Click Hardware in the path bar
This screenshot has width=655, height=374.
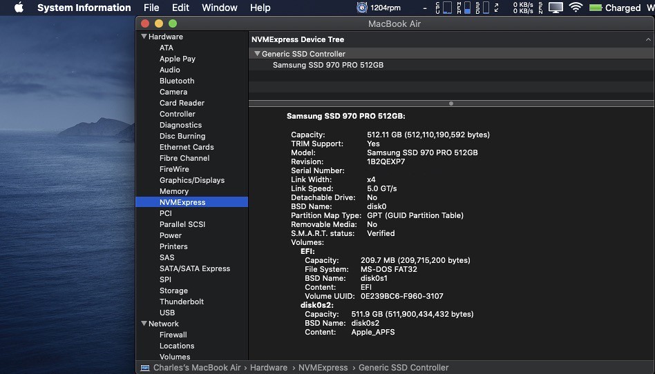pos(269,368)
